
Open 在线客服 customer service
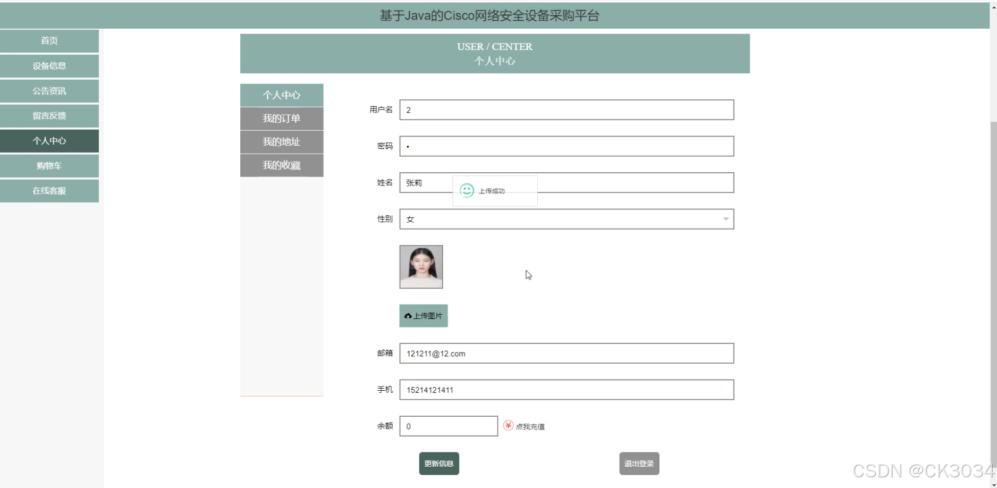tap(49, 190)
